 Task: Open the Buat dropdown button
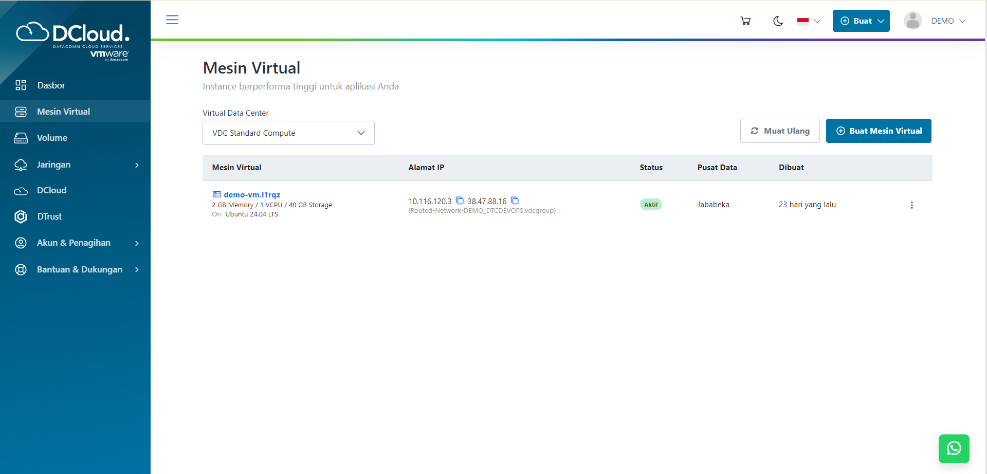click(x=861, y=21)
